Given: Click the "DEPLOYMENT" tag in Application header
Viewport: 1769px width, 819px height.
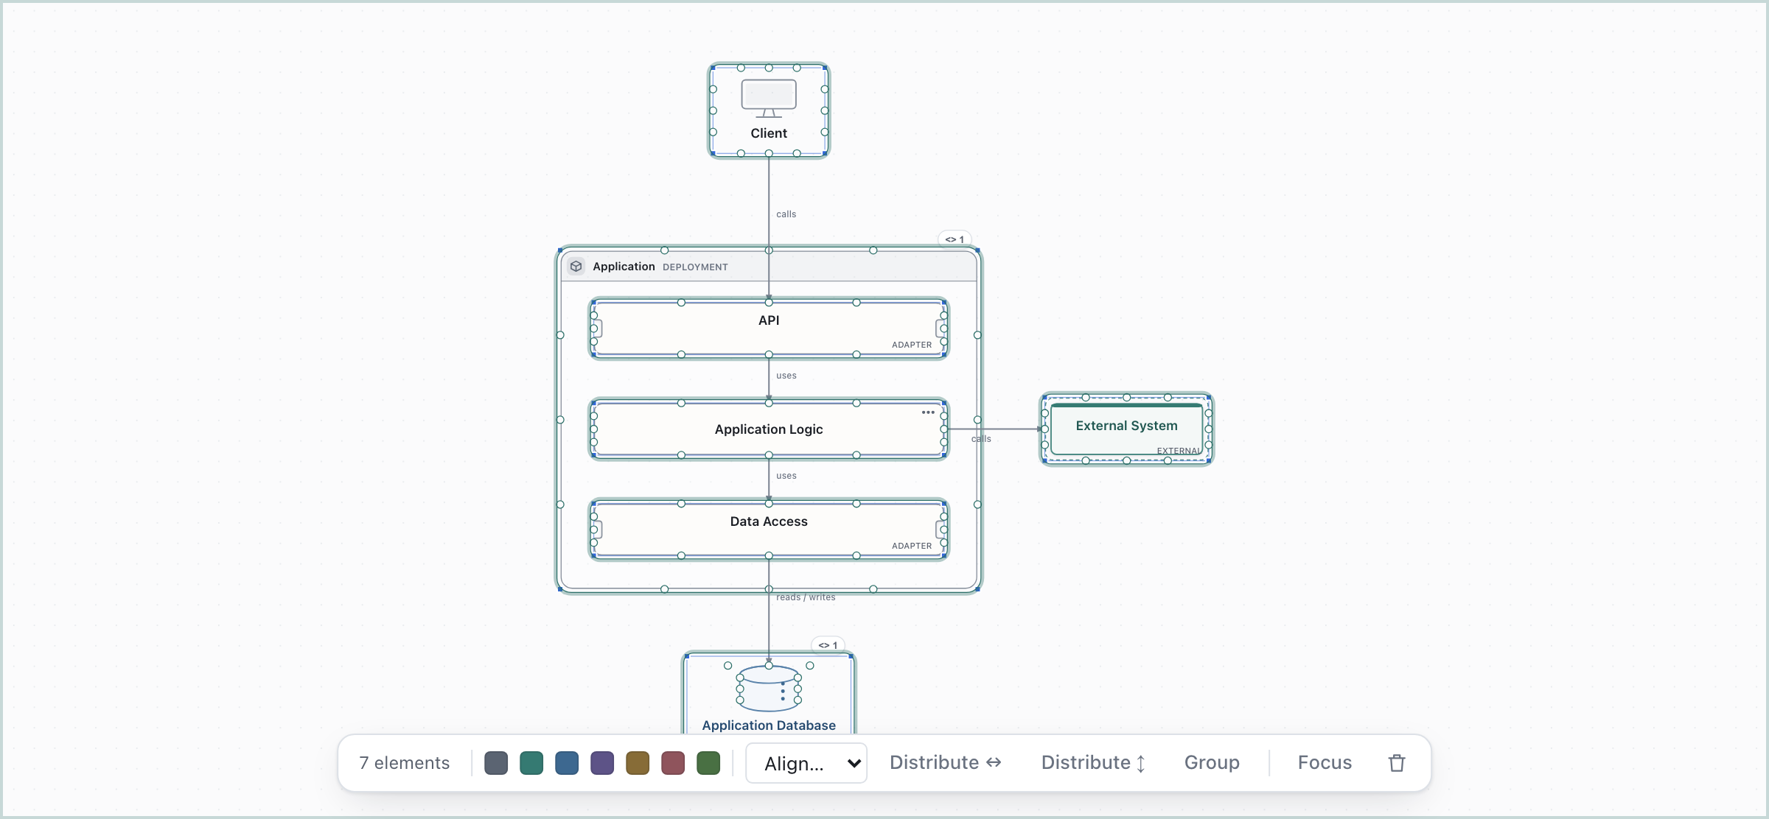Looking at the screenshot, I should [x=695, y=267].
